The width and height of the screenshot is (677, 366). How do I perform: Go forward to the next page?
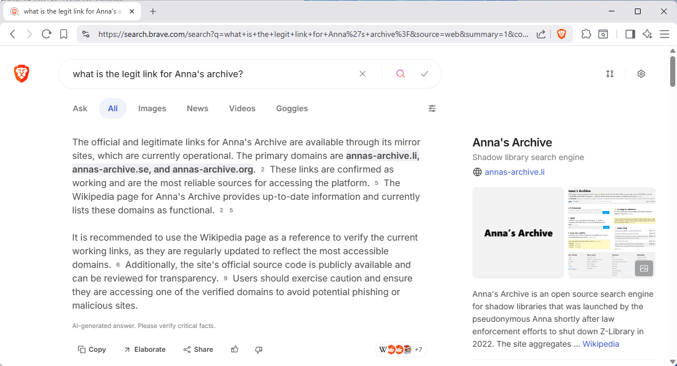click(x=30, y=34)
